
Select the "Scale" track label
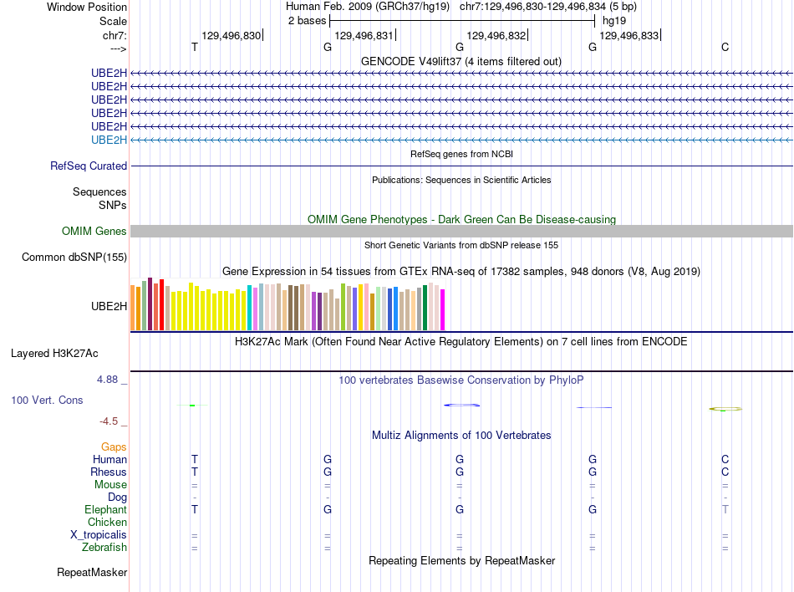(113, 21)
